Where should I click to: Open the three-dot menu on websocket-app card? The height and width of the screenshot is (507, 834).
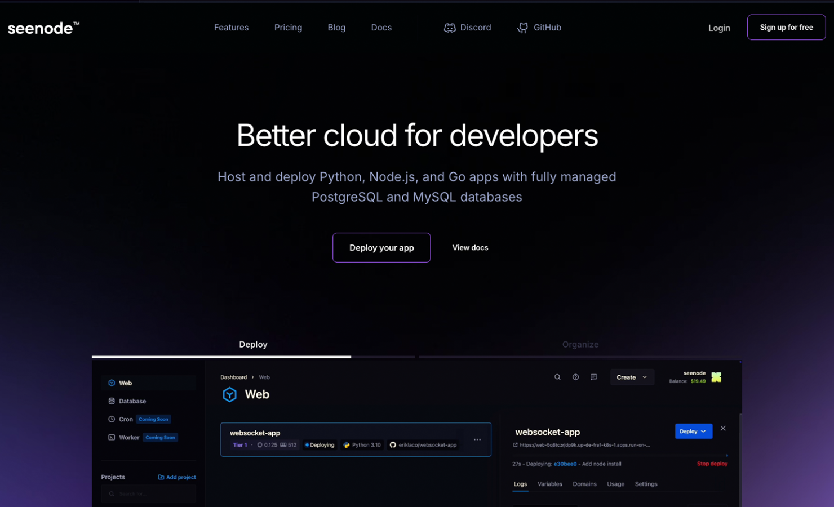477,439
